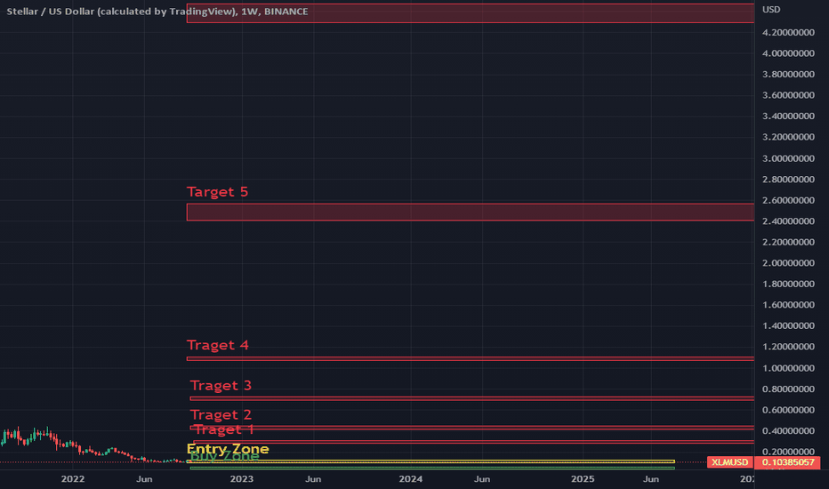Click the XLMUSD symbol tag on price axis
This screenshot has width=829, height=489.
(729, 462)
